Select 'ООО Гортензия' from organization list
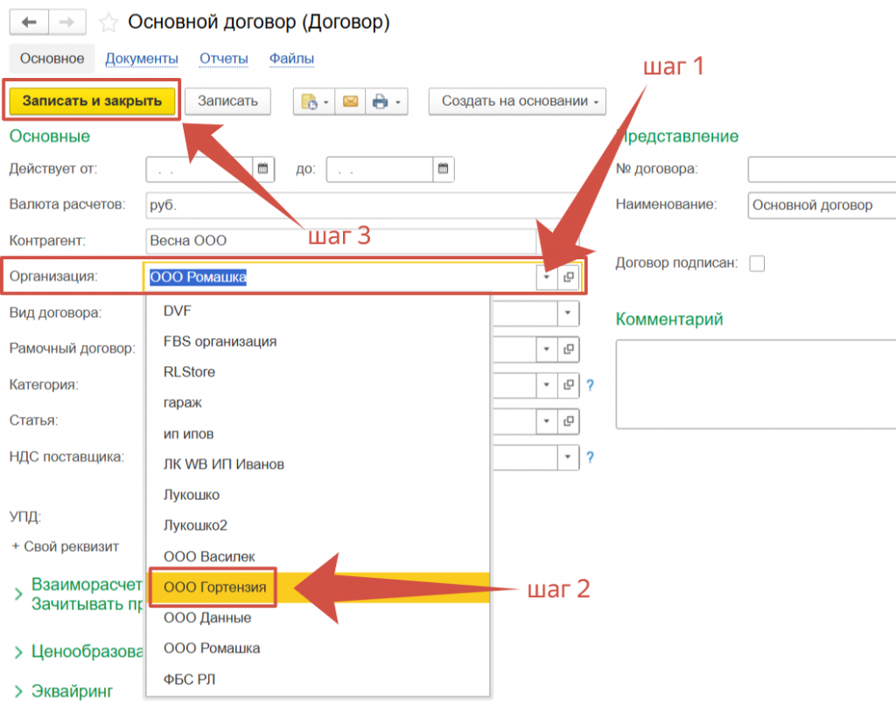Viewport: 896px width, 711px height. tap(214, 587)
